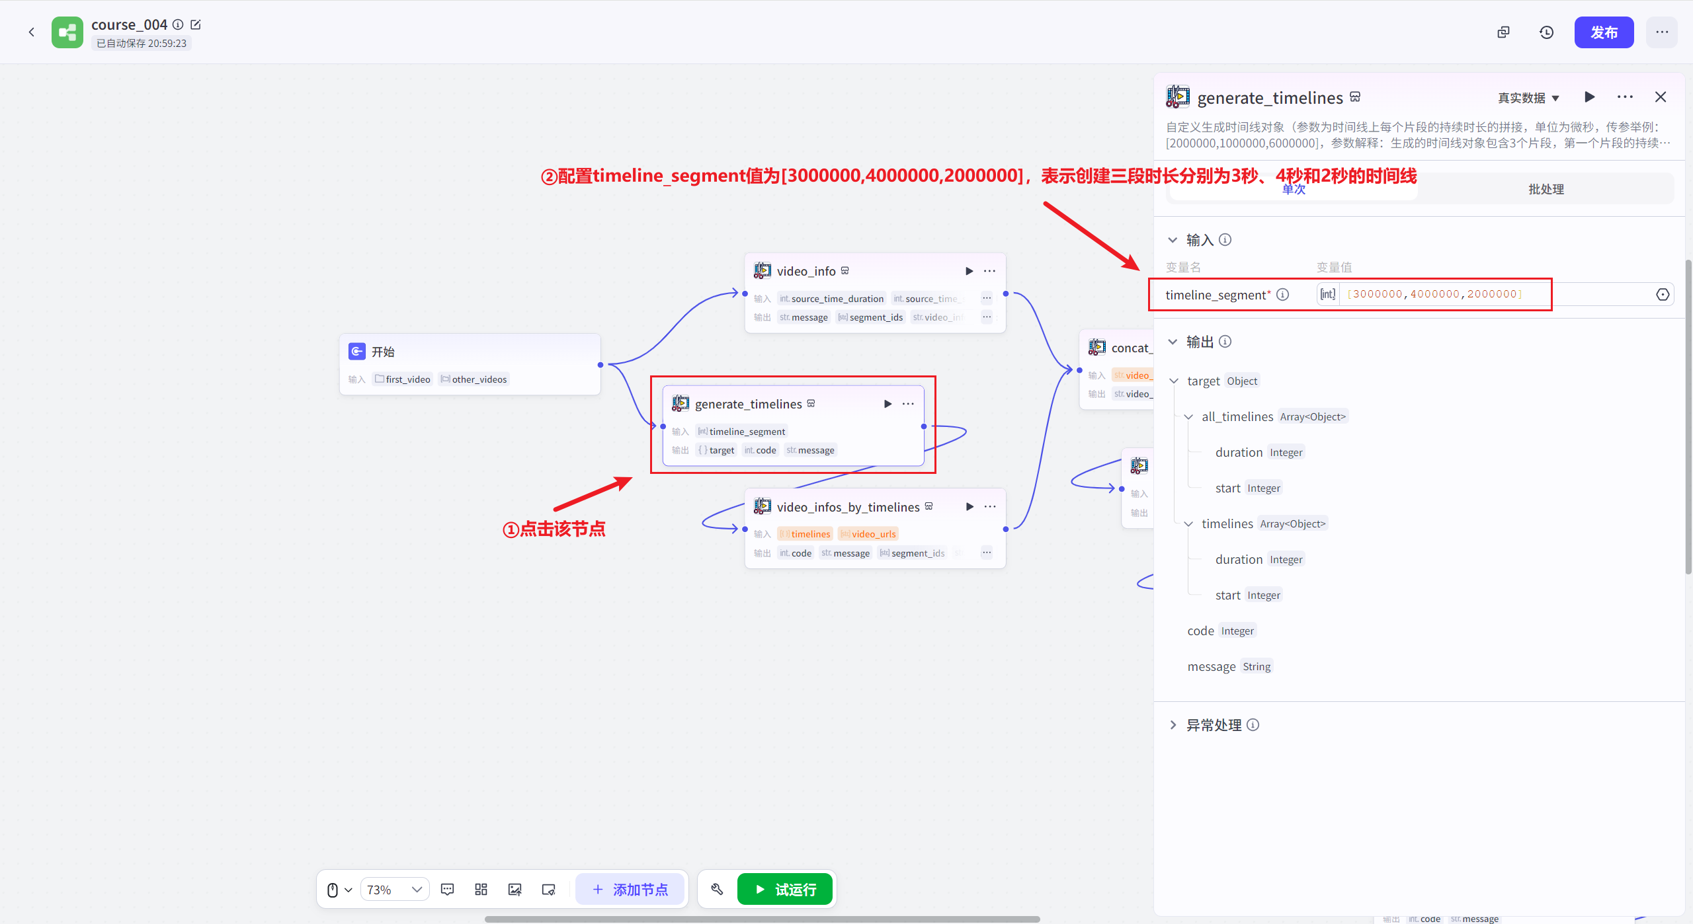The image size is (1693, 924).
Task: Open the version history clock icon
Action: click(1546, 32)
